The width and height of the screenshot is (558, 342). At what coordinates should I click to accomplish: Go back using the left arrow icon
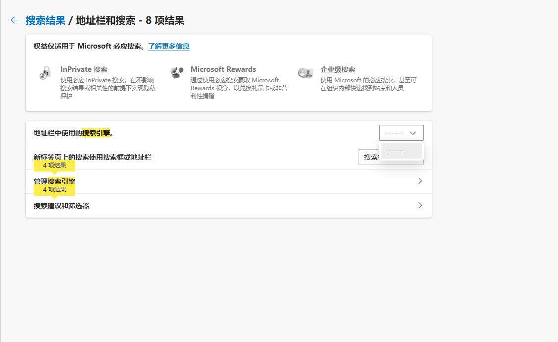pos(14,20)
